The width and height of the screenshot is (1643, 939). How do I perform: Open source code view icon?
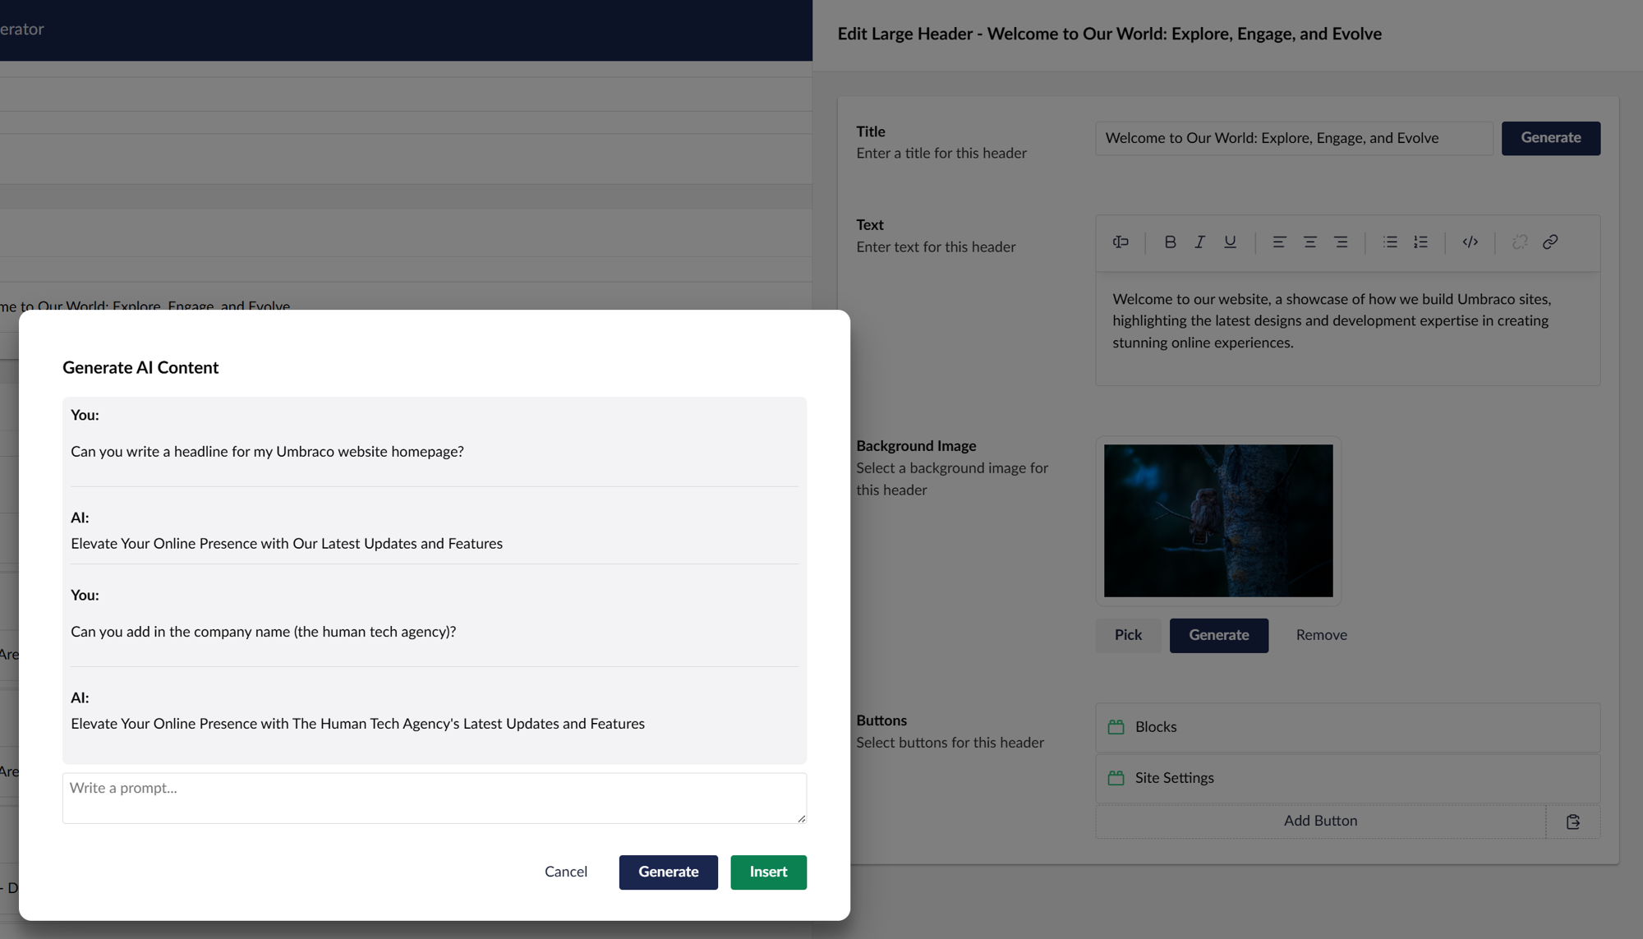1470,242
